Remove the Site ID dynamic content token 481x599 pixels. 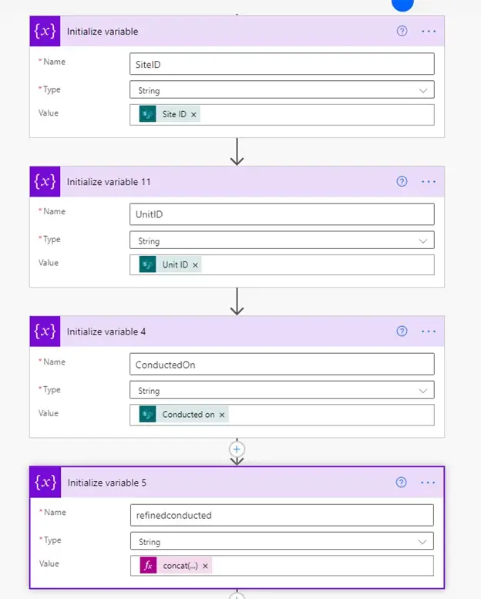click(x=193, y=115)
